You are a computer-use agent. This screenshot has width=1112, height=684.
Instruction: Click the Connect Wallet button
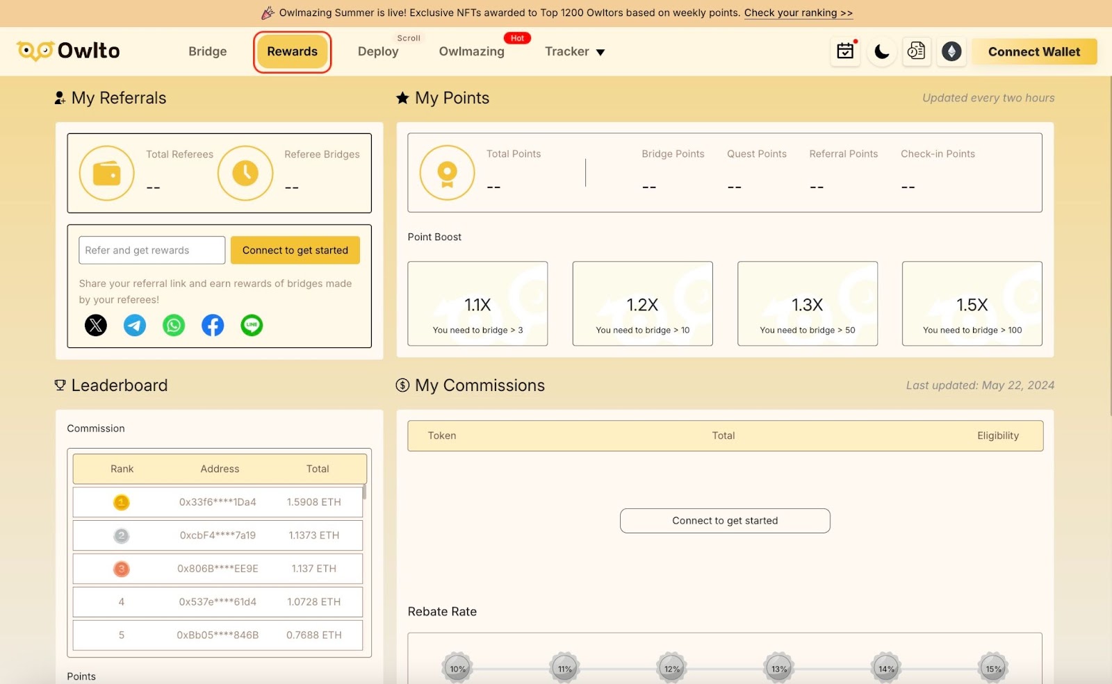point(1034,51)
